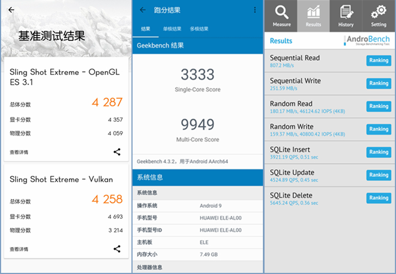Viewport: 396px width, 274px height.
Task: Share the Sling Shot Extreme Vulkan result
Action: click(x=117, y=249)
